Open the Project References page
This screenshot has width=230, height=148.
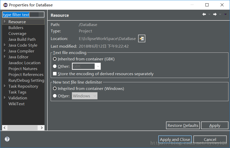point(26,75)
